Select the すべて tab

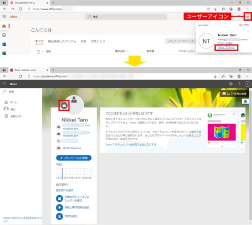point(39,41)
